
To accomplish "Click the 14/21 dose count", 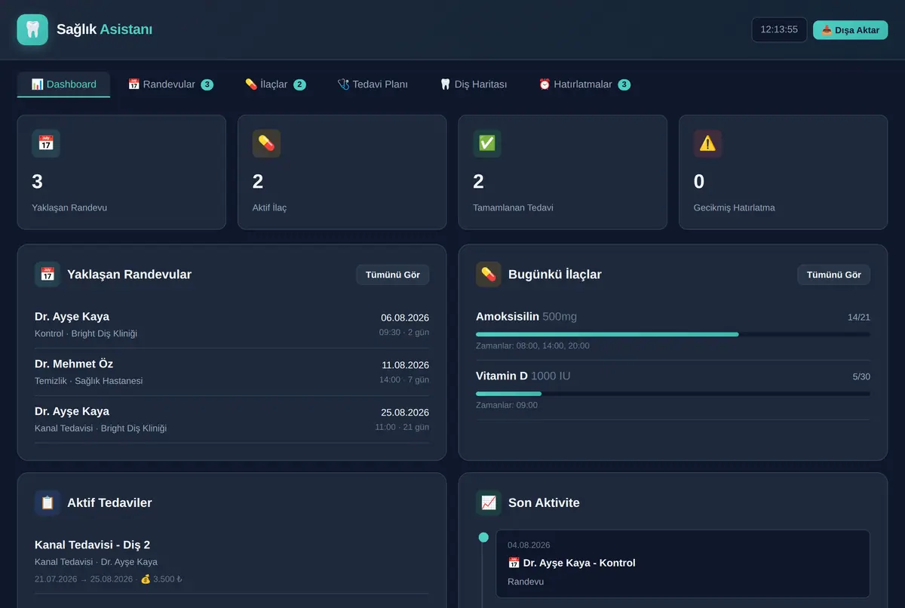I will click(859, 318).
